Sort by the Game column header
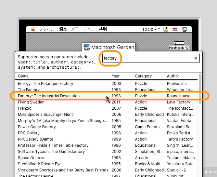This screenshot has height=177, width=217. click(23, 76)
